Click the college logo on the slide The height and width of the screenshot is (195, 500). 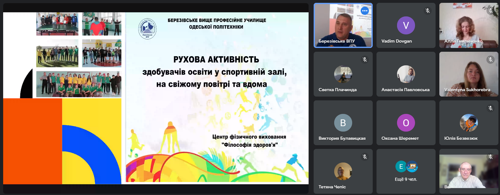tap(148, 29)
